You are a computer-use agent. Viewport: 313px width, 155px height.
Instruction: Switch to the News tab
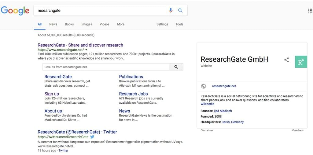coord(53,24)
